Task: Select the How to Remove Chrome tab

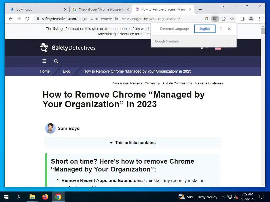Action: 163,9
